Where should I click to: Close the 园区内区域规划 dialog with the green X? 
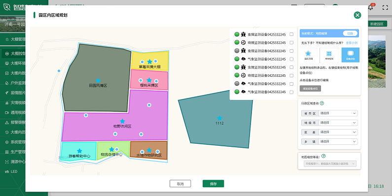pyautogui.click(x=357, y=15)
